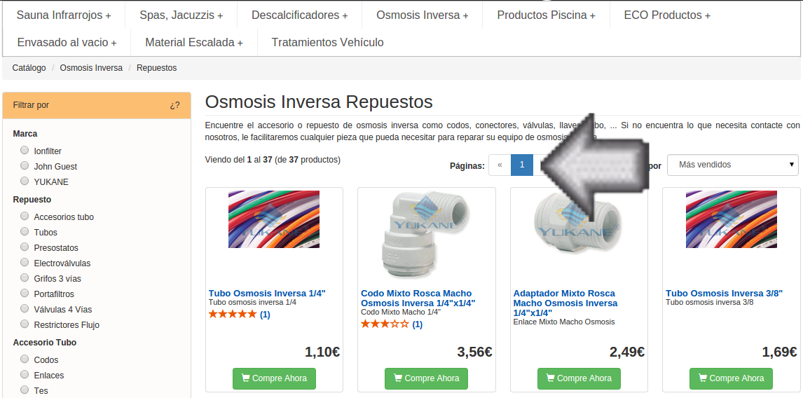Click the Catálogo breadcrumb link

pos(29,67)
